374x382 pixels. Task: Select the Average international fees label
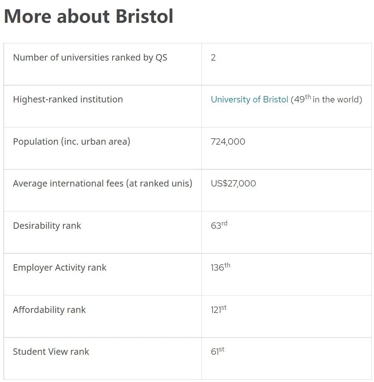point(103,184)
